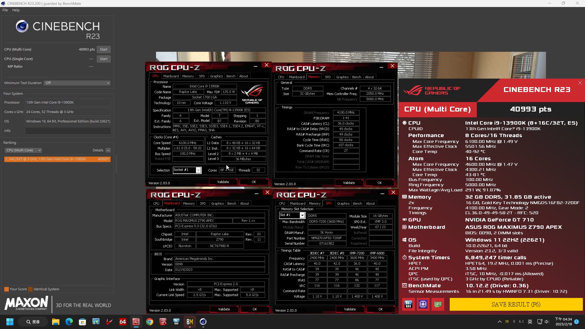The height and width of the screenshot is (329, 585).
Task: Click the Info input field
Action: (68, 131)
